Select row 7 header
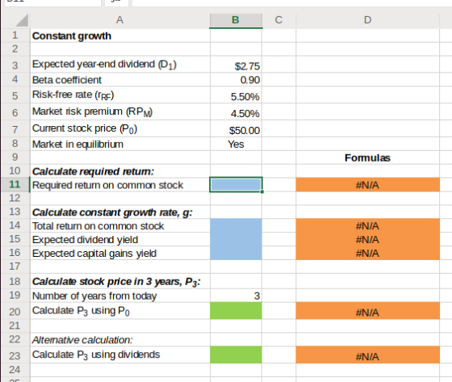 (x=15, y=129)
